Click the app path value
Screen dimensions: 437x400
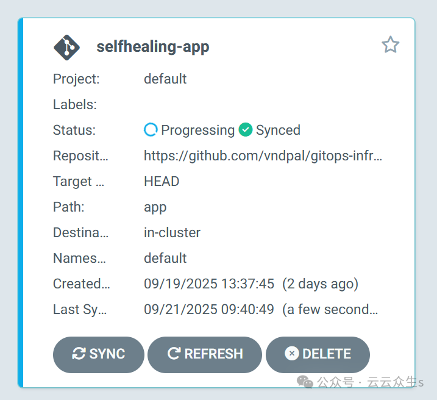coord(155,207)
